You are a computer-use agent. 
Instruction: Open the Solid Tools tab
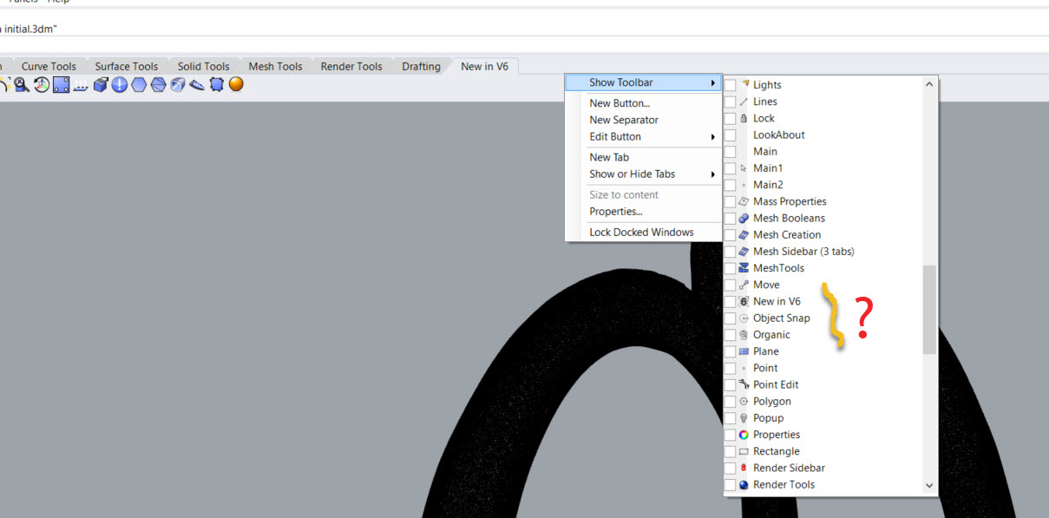point(204,66)
